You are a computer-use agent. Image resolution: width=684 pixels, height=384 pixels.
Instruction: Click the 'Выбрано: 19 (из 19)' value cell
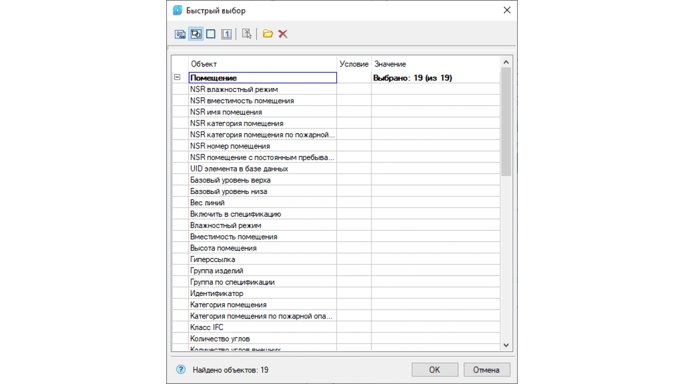point(435,78)
